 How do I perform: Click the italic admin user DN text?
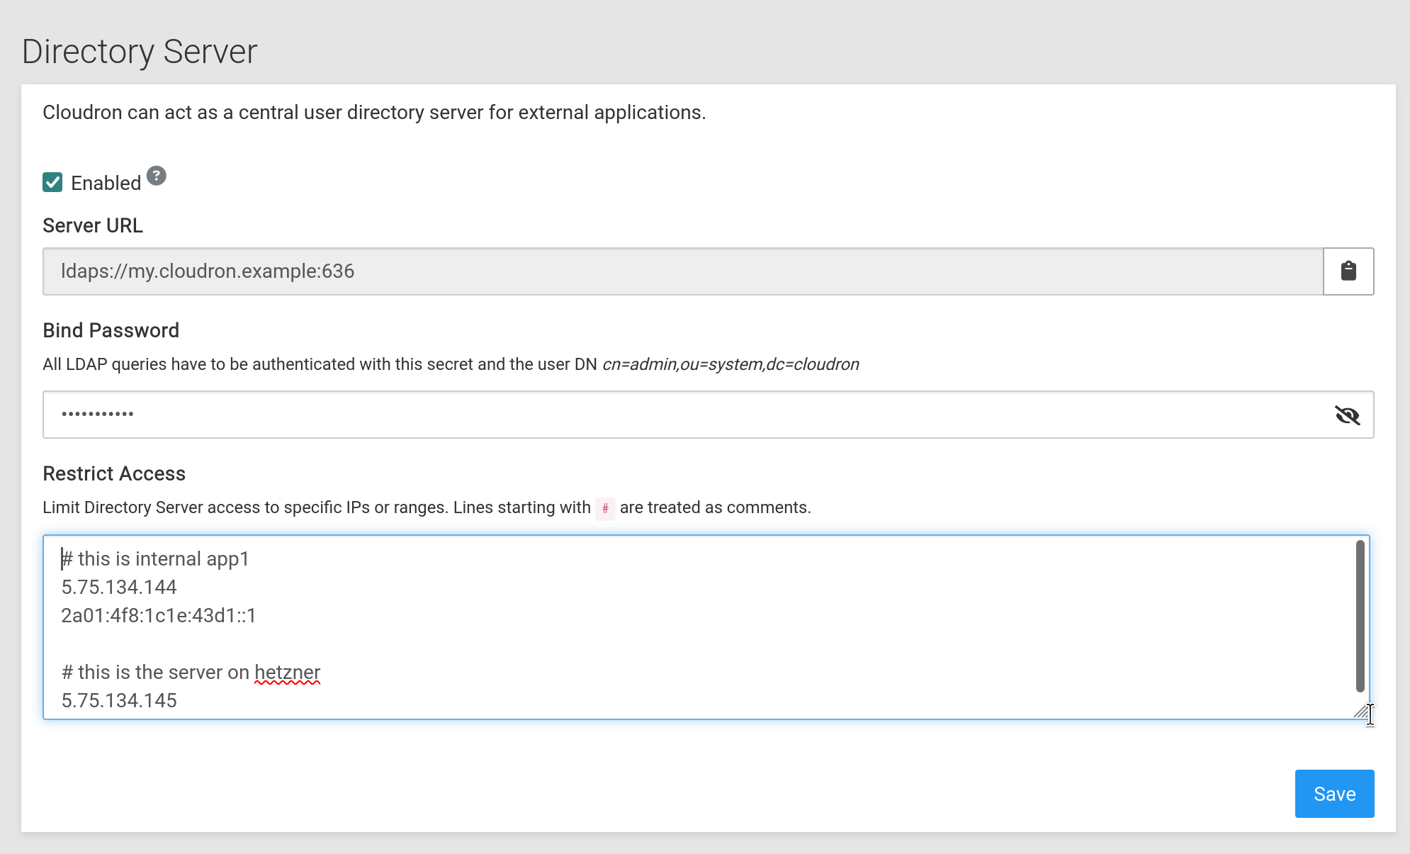[730, 364]
